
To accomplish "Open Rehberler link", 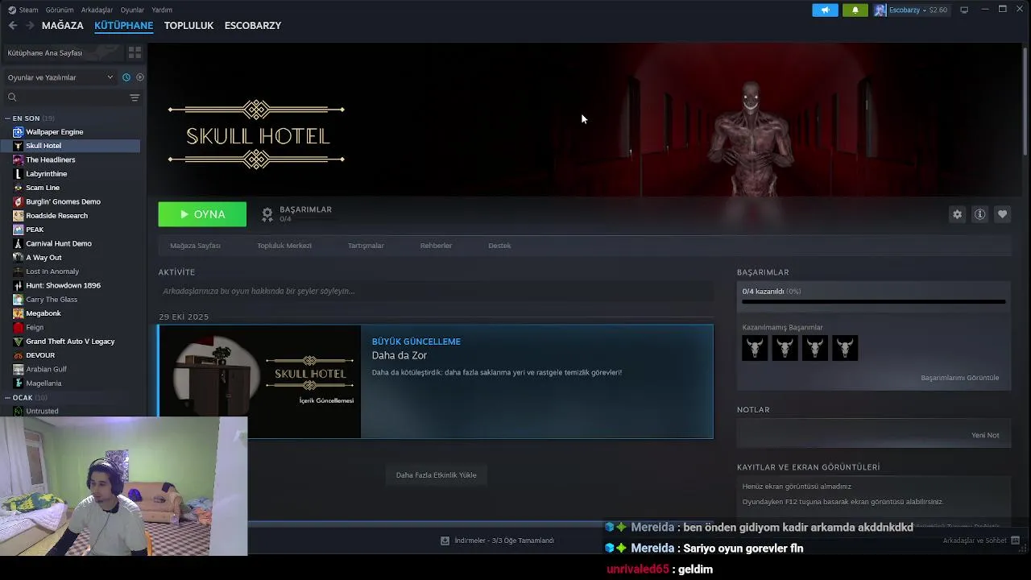I will (x=436, y=246).
